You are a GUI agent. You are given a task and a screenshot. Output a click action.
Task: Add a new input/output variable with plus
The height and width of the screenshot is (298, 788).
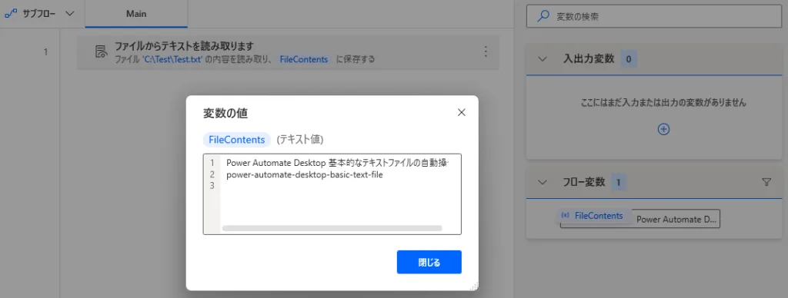[663, 129]
